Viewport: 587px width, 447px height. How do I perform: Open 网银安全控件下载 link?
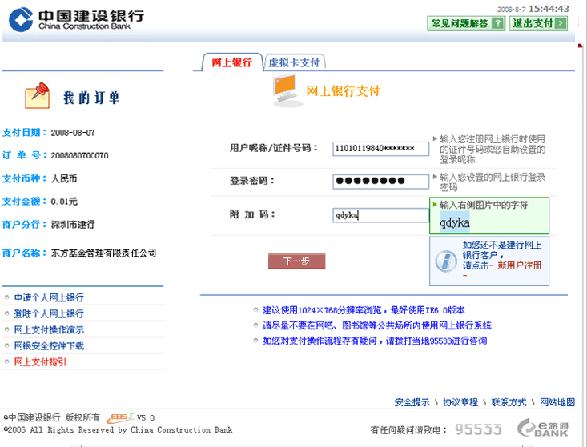(49, 346)
